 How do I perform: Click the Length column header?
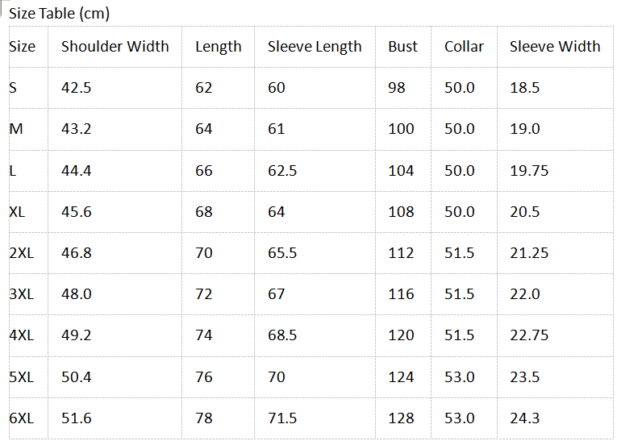tap(218, 47)
